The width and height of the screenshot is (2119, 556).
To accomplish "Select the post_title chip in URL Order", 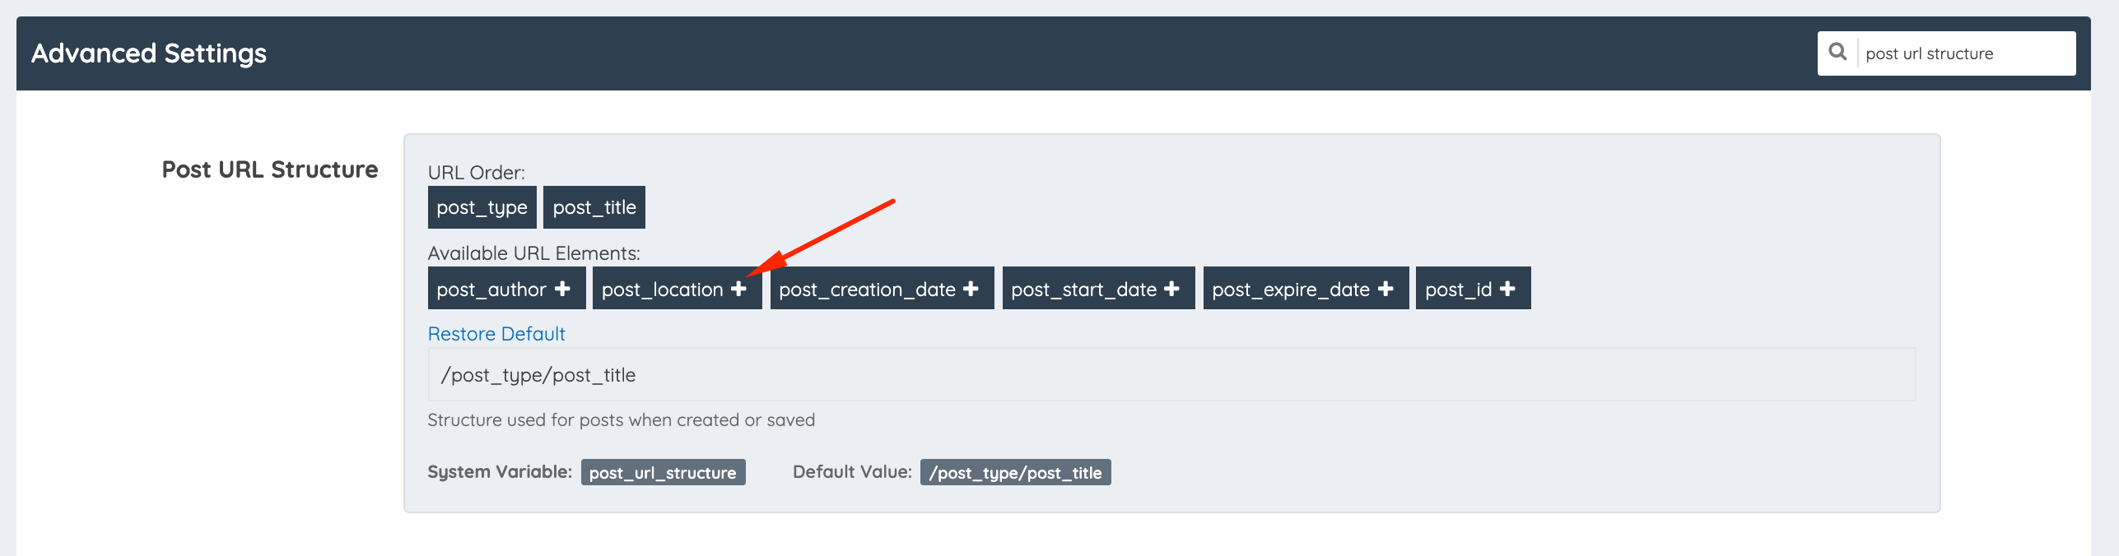I will [x=594, y=207].
